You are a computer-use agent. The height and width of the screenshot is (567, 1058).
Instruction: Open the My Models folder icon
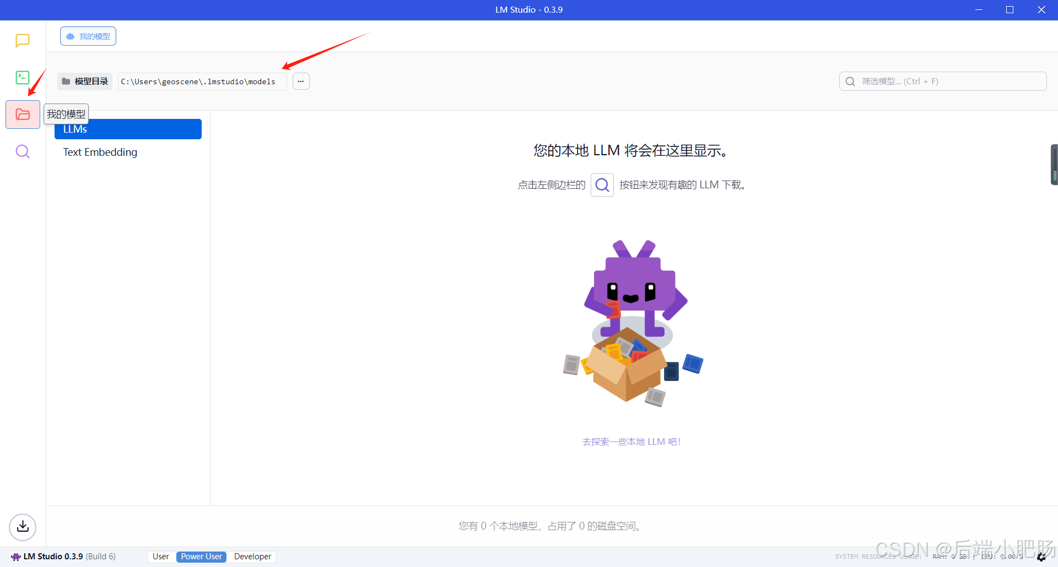[23, 115]
